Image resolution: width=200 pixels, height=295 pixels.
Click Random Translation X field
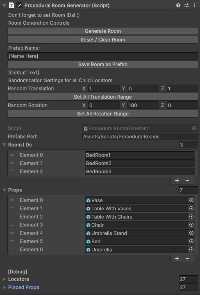[x=104, y=88]
